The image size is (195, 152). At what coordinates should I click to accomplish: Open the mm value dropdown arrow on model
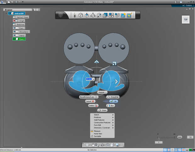[x=94, y=79]
